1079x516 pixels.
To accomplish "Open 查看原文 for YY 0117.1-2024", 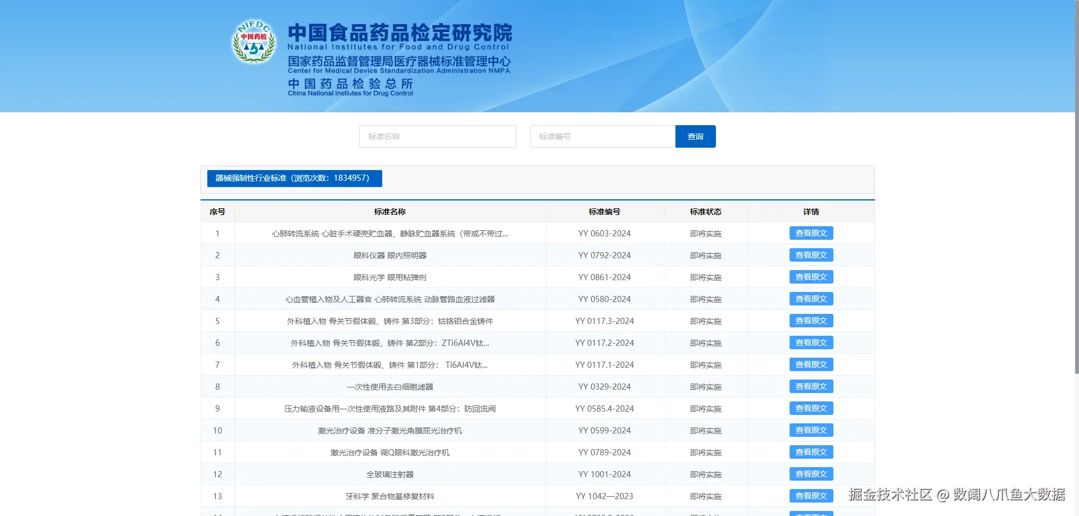I will tap(811, 364).
